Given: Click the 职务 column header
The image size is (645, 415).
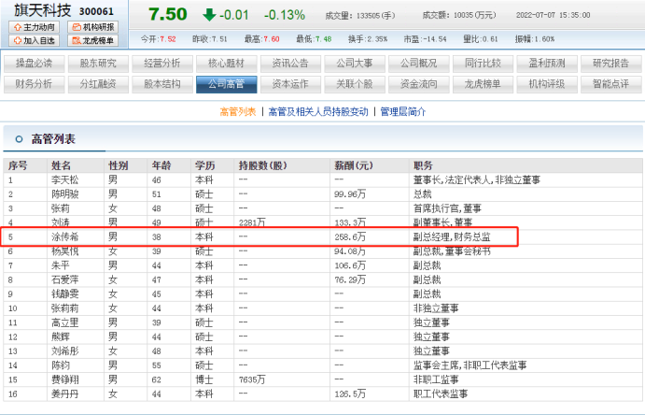Looking at the screenshot, I should click(x=423, y=166).
